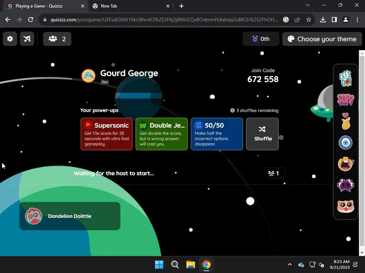Image resolution: width=365 pixels, height=273 pixels.
Task: Open the notifications bell in taskbar
Action: point(355,264)
